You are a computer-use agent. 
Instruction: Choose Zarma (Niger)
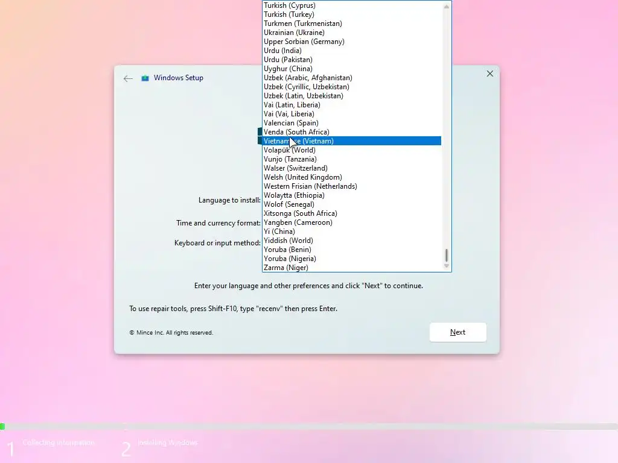[x=352, y=268]
